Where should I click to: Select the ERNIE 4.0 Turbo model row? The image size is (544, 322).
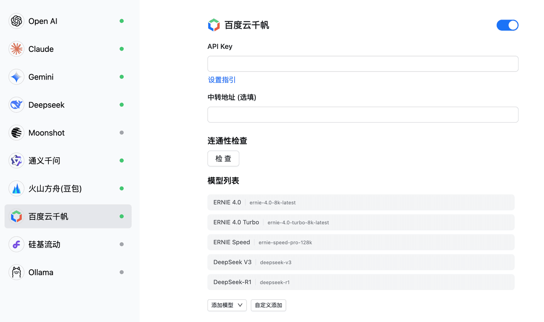[361, 222]
